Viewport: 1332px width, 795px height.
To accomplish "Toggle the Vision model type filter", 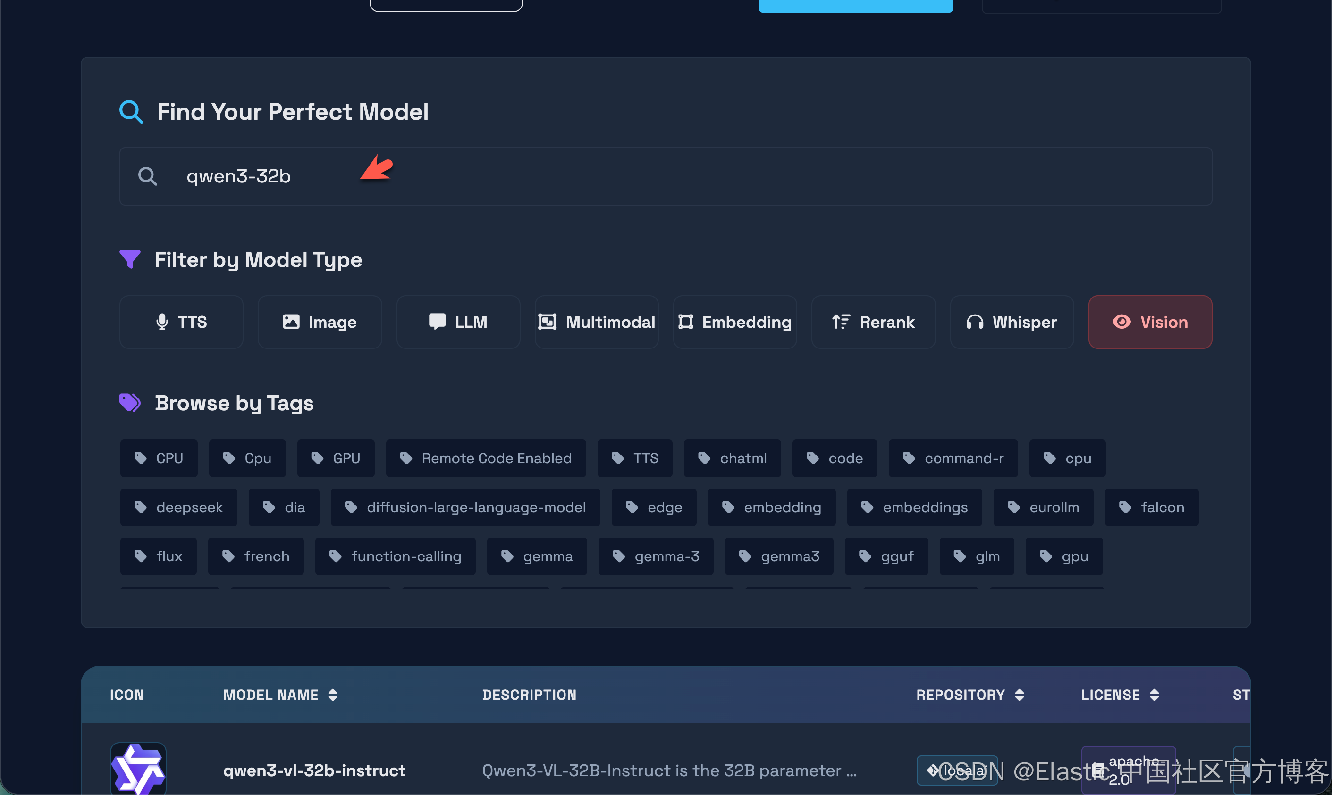I will click(1150, 322).
